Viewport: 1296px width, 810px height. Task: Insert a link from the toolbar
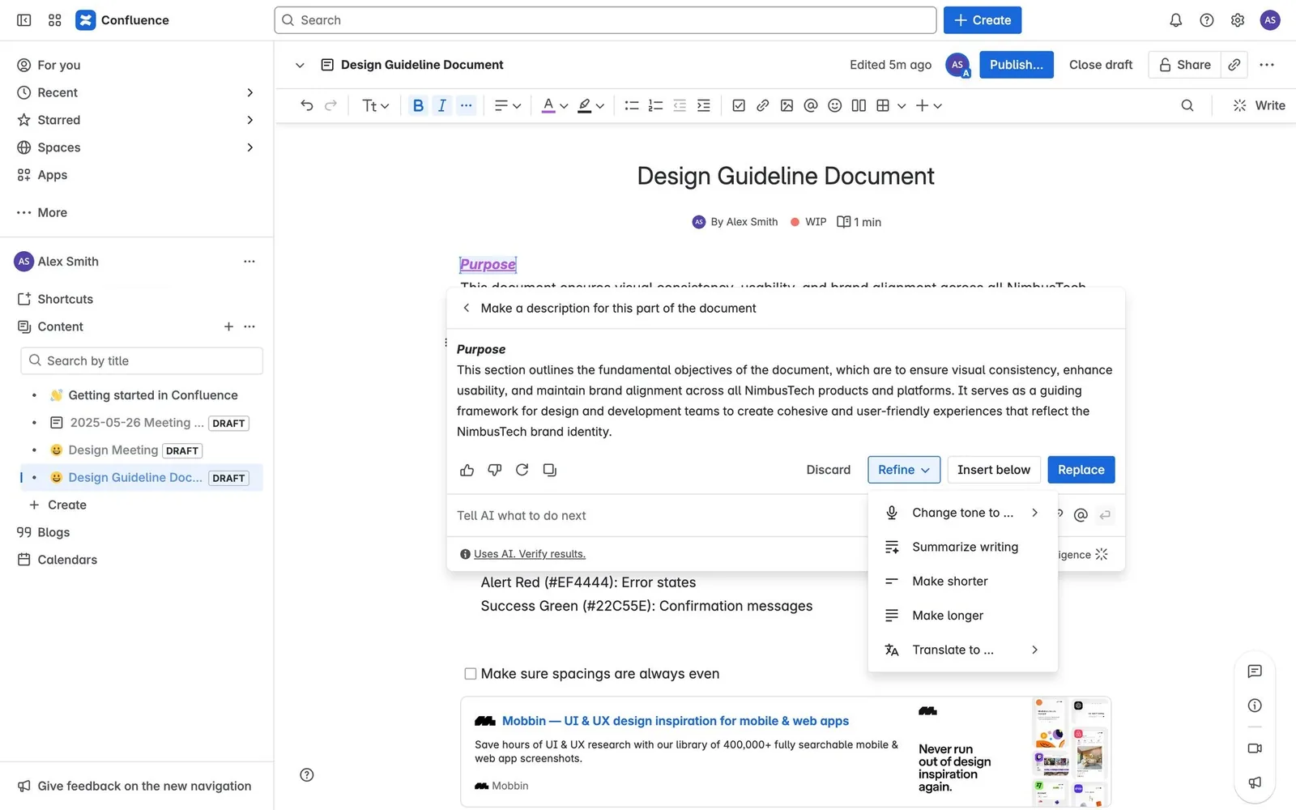coord(763,105)
